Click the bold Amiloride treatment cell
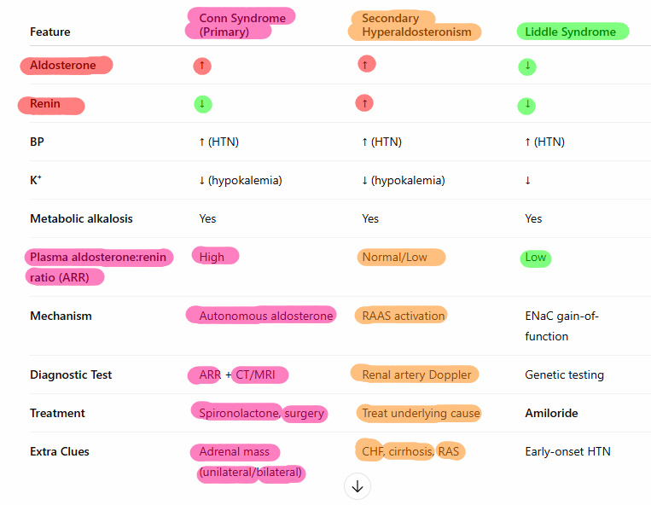The width and height of the screenshot is (651, 505). [551, 413]
